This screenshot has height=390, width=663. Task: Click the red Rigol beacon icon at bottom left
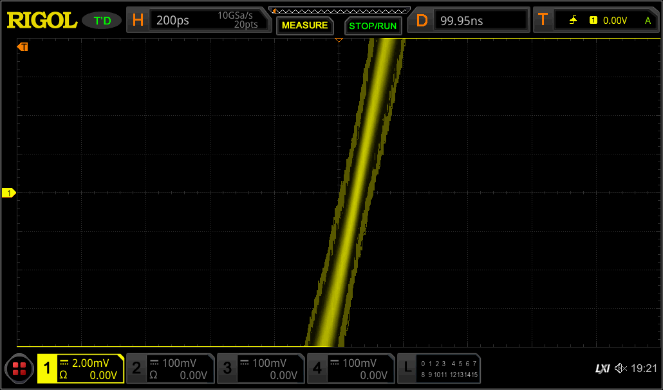coord(19,368)
